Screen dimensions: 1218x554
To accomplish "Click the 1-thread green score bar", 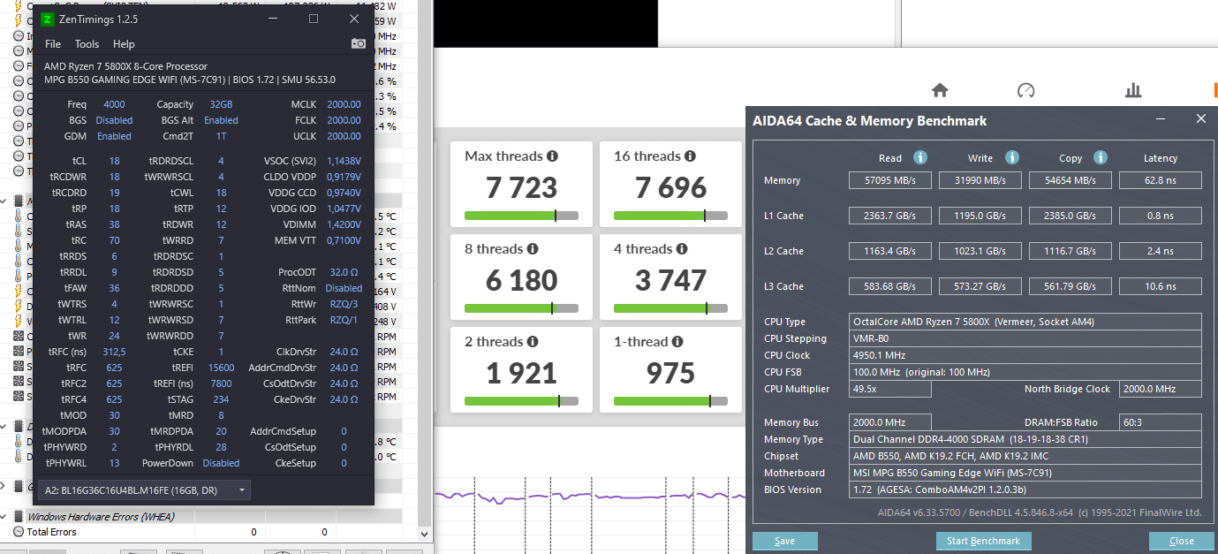I will [x=670, y=401].
